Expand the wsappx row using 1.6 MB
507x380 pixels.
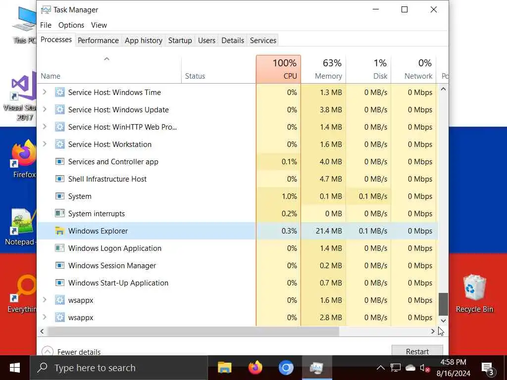coord(45,300)
